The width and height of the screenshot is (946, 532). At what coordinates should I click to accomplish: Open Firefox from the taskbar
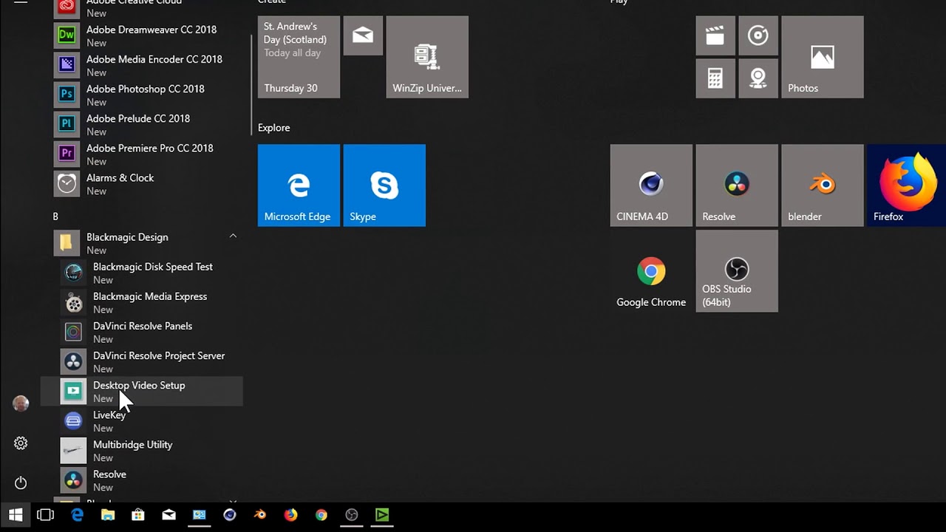click(290, 515)
